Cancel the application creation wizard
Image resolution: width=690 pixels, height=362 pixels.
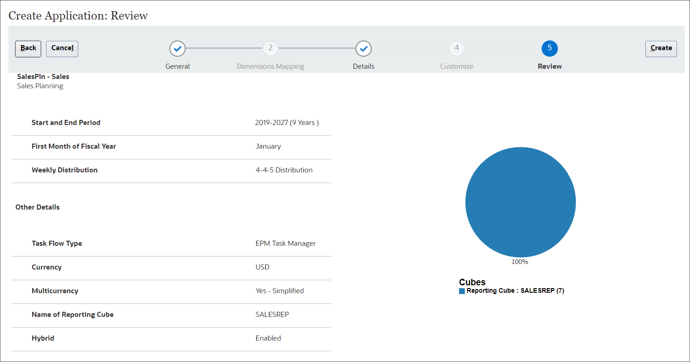[x=62, y=49]
